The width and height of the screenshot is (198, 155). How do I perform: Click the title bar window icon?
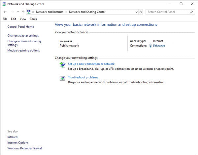pyautogui.click(x=4, y=4)
